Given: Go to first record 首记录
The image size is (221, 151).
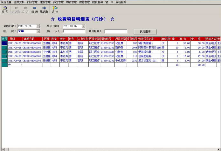Looking at the screenshot, I should coord(16,10).
